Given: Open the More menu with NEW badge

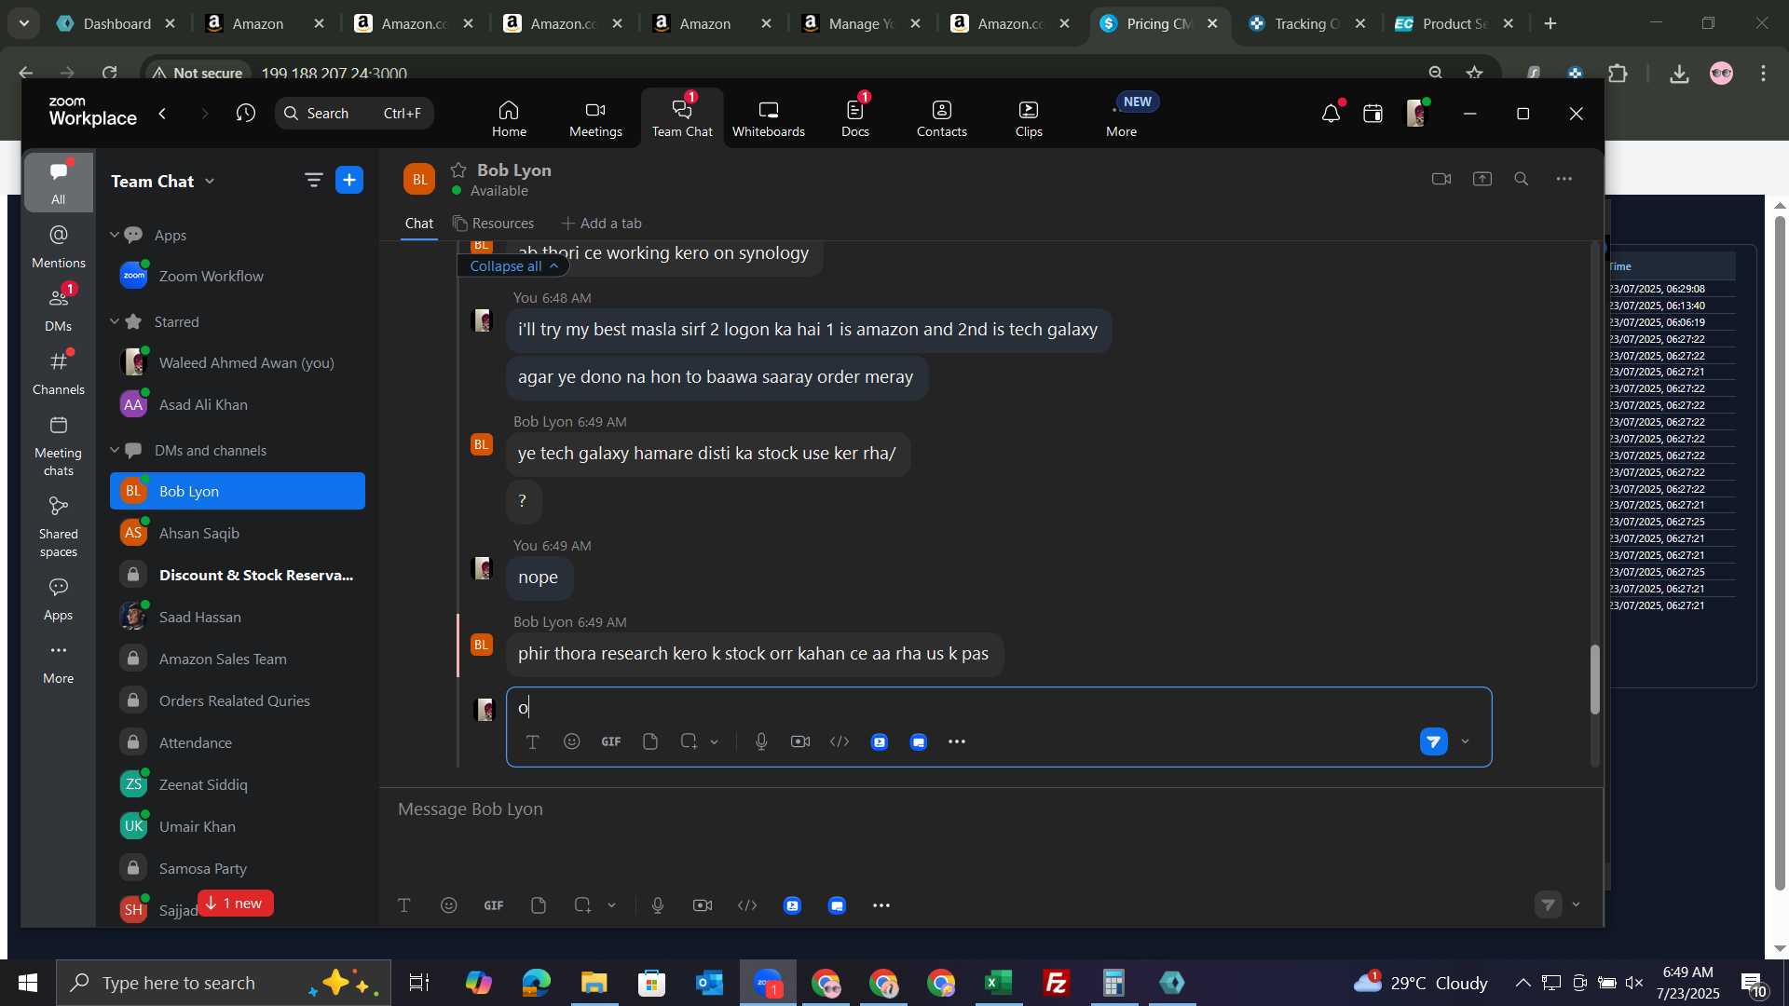Looking at the screenshot, I should point(1123,118).
